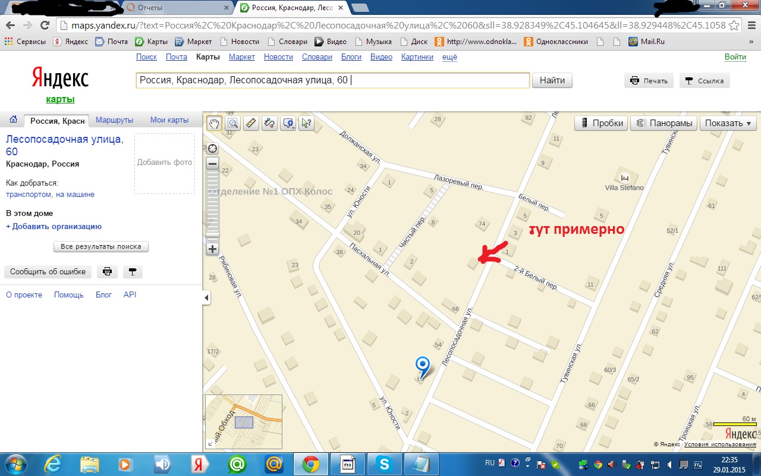Click the blue location pin marker
This screenshot has width=761, height=476.
click(x=422, y=366)
